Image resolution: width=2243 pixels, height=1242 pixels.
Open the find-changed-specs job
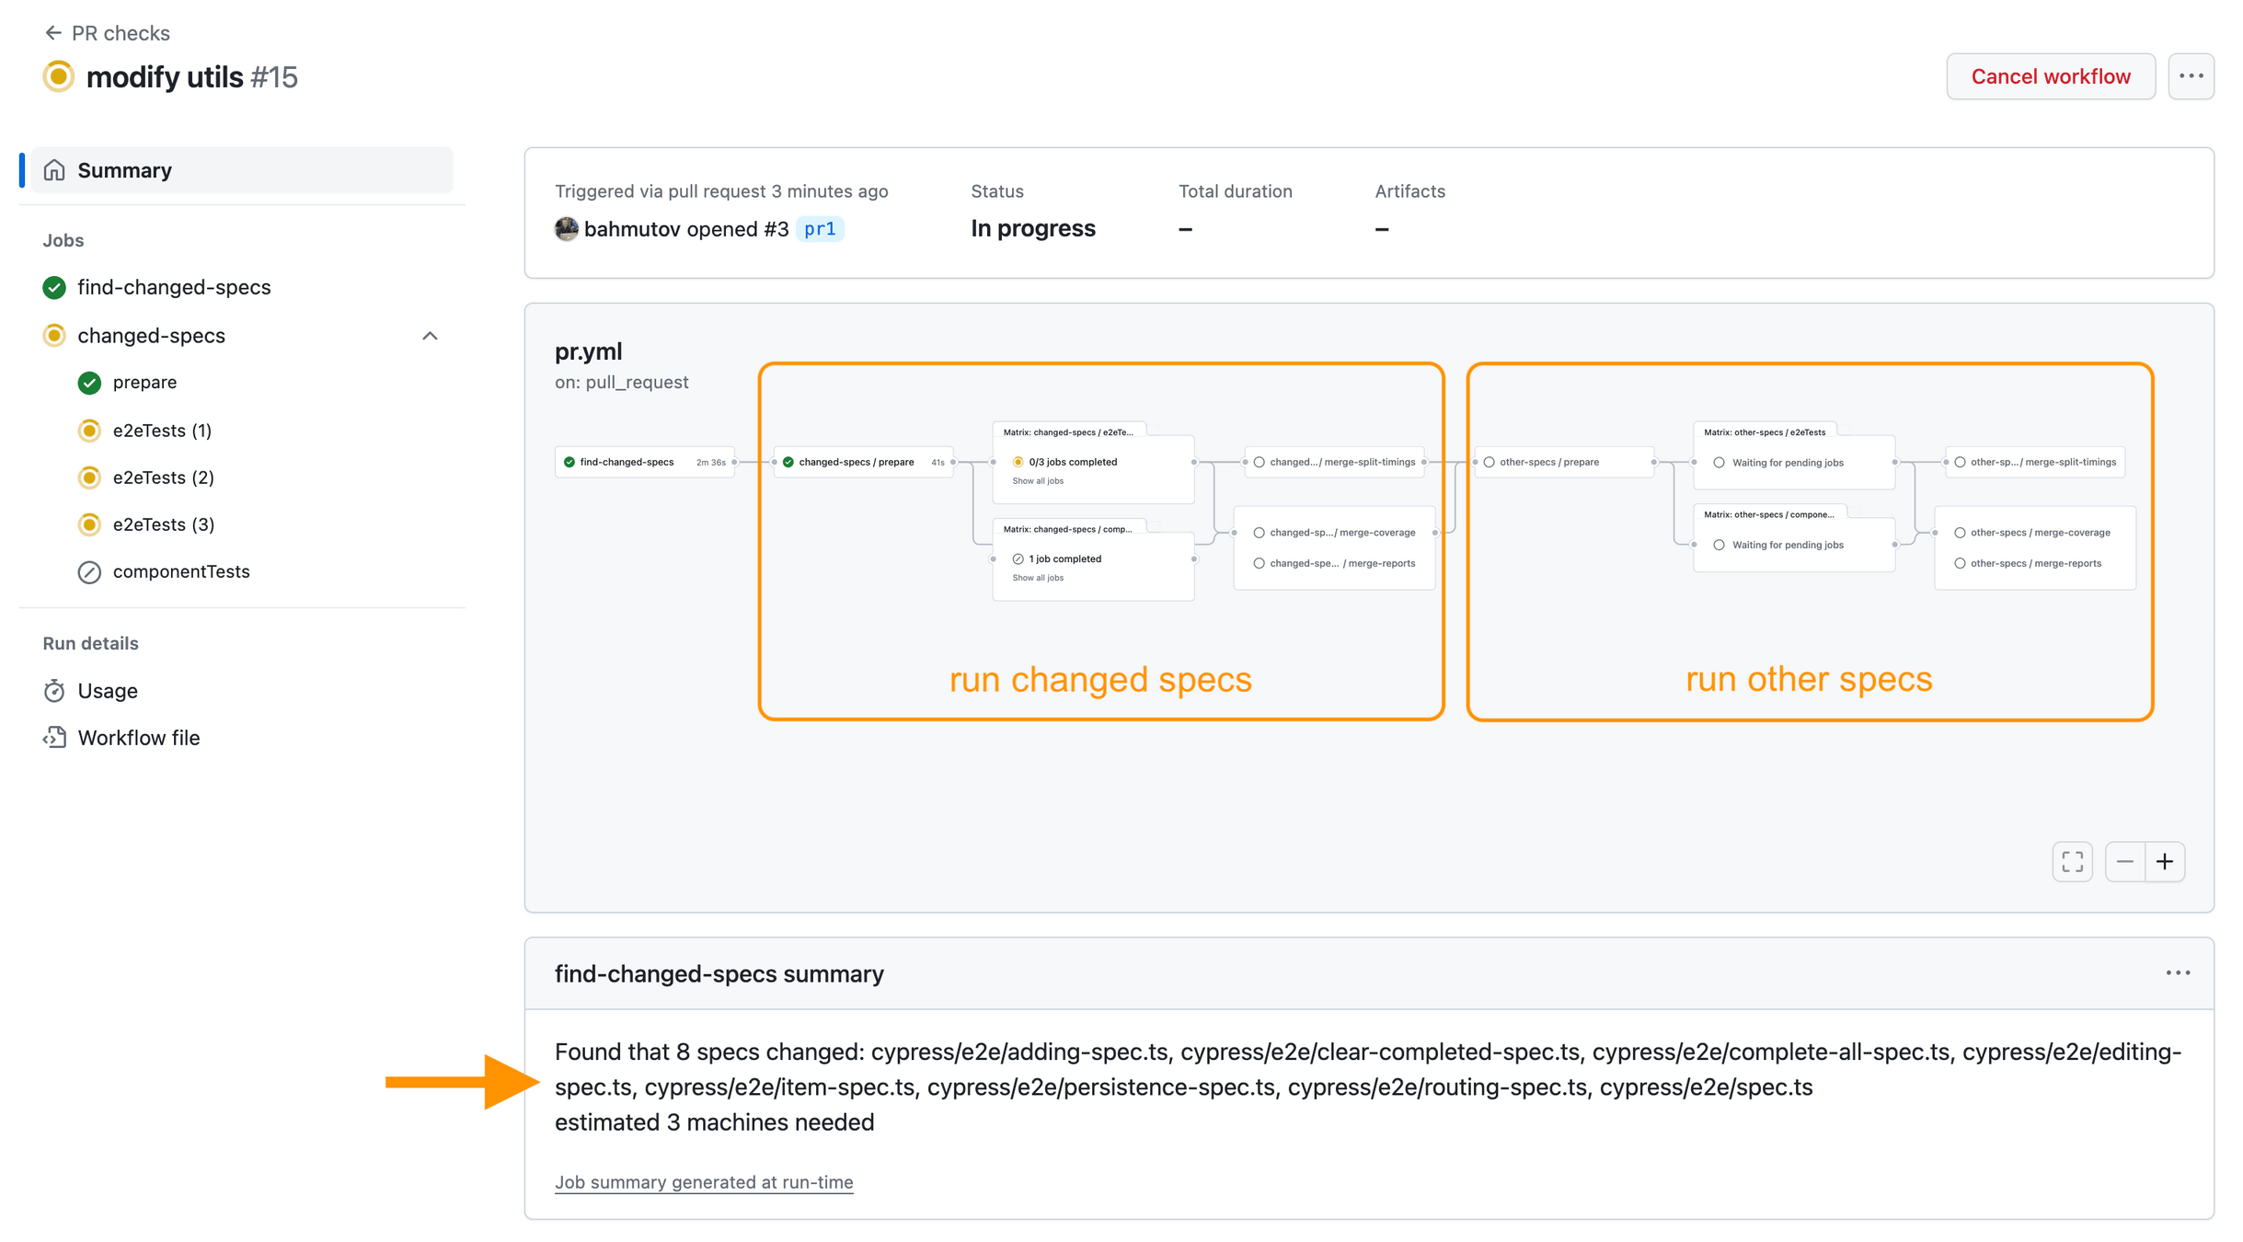pos(173,287)
